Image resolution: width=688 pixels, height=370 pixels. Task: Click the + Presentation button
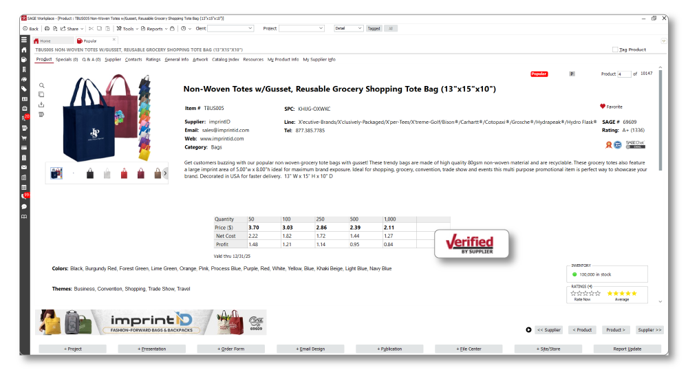(153, 349)
